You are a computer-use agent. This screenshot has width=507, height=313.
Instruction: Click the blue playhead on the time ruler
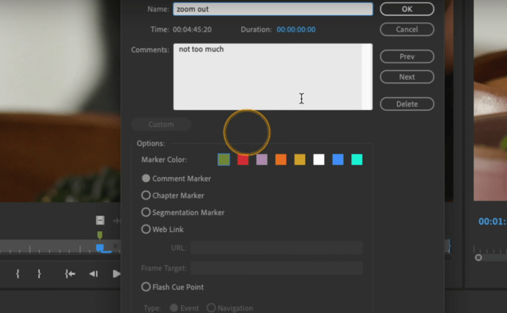[x=100, y=248]
